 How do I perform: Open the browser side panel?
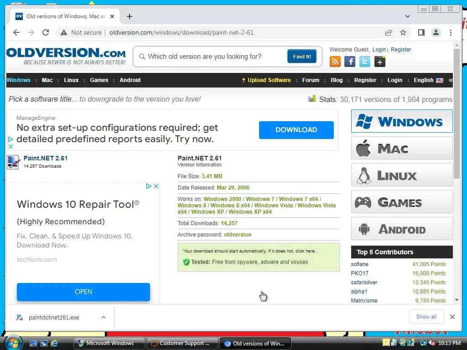click(421, 32)
